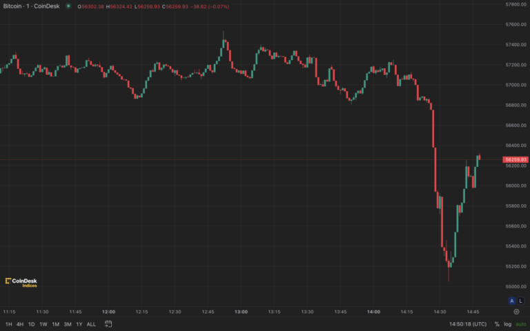Switch to the 1W range

click(43, 323)
